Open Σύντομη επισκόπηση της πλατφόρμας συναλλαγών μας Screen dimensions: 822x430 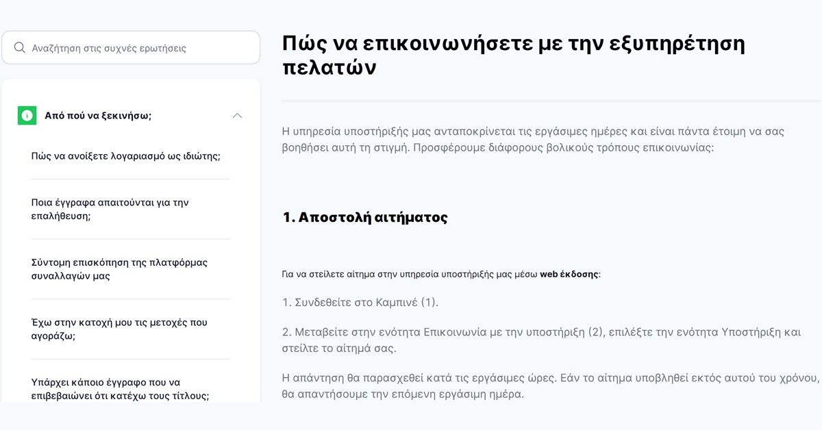click(120, 269)
